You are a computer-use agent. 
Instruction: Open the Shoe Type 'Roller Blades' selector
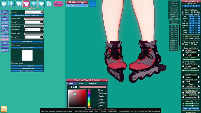[x=34, y=12]
